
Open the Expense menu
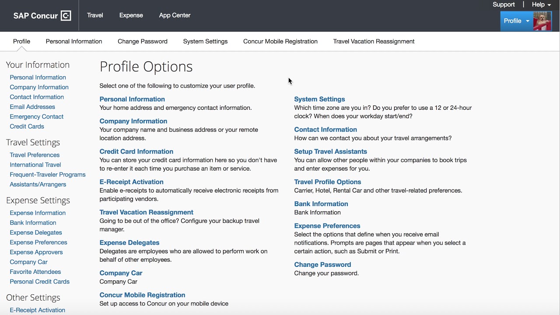(x=131, y=15)
